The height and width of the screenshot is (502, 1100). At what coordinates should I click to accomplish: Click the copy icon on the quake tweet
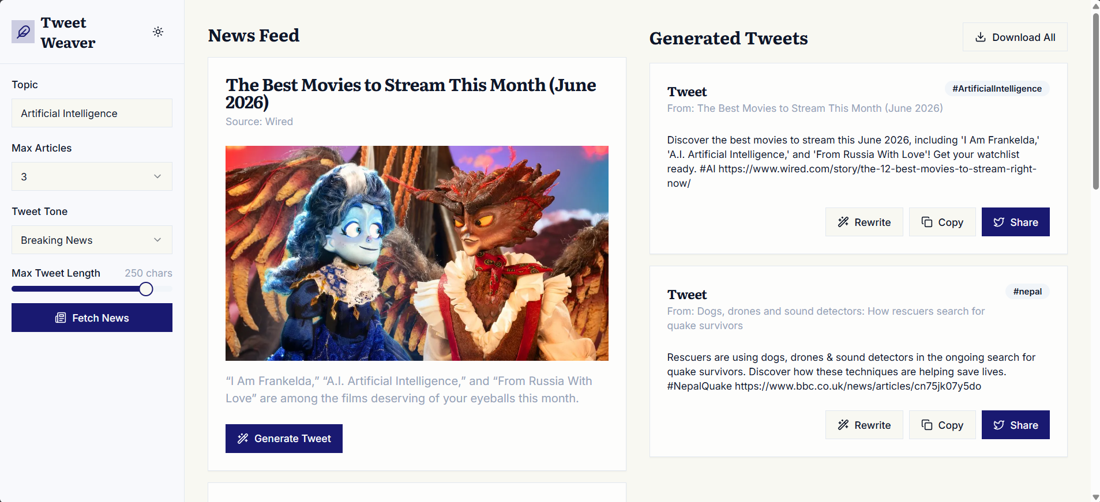click(x=927, y=425)
